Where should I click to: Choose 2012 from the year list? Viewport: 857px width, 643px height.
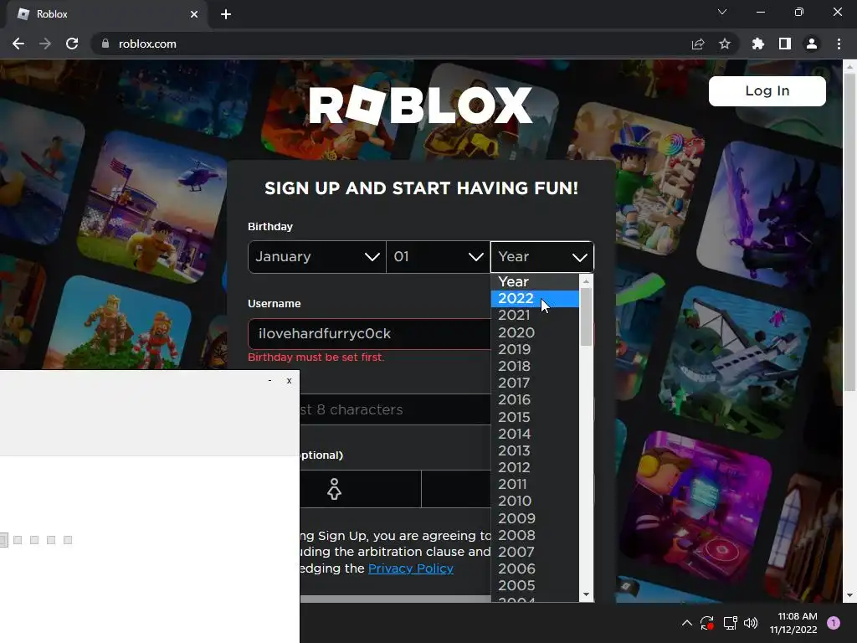pyautogui.click(x=535, y=467)
